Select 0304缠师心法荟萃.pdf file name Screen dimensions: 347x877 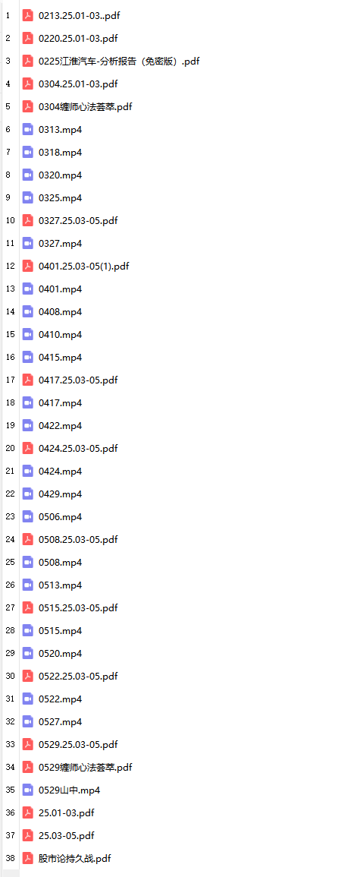coord(86,107)
